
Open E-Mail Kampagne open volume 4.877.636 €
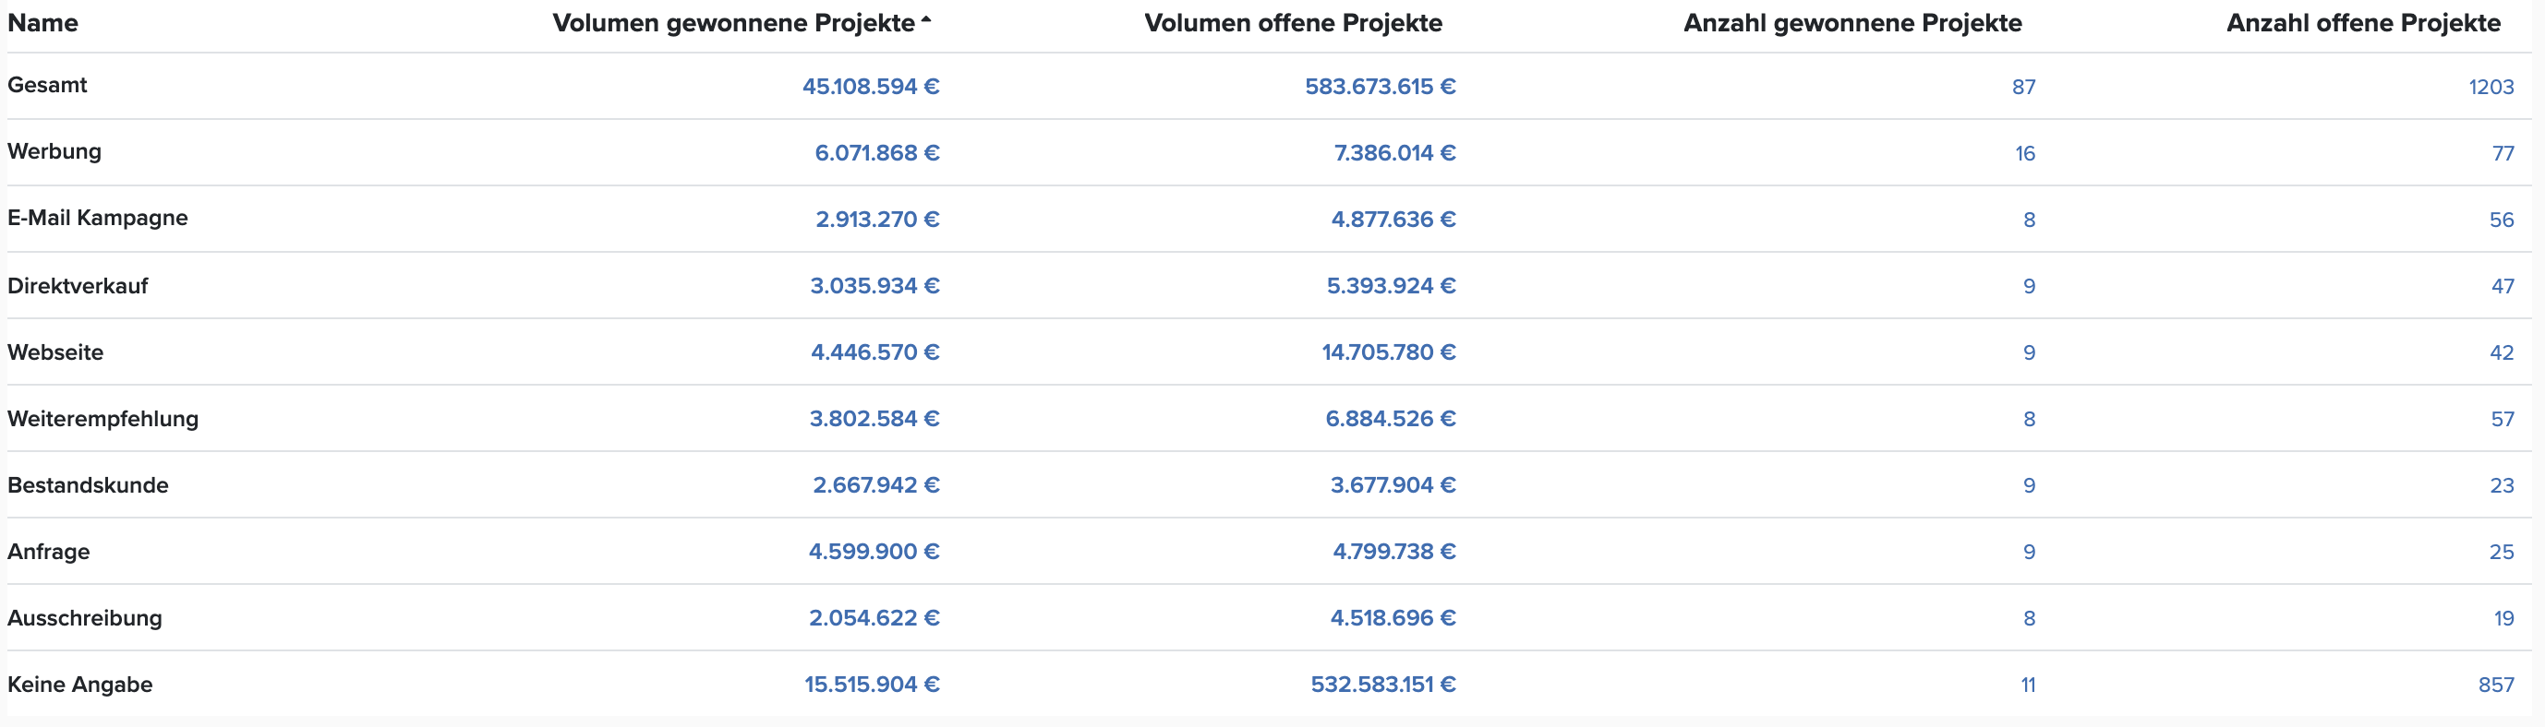point(1393,220)
